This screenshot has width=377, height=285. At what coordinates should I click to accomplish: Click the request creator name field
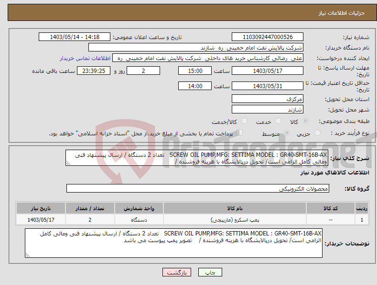tap(208, 58)
